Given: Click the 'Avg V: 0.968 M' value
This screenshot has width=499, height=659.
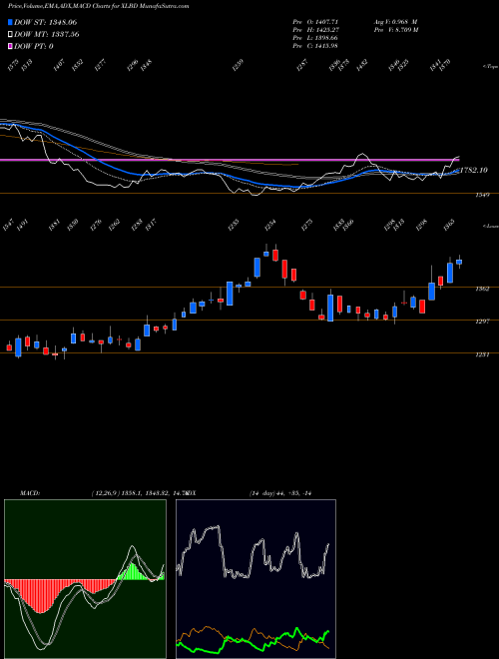Looking at the screenshot, I should 395,22.
